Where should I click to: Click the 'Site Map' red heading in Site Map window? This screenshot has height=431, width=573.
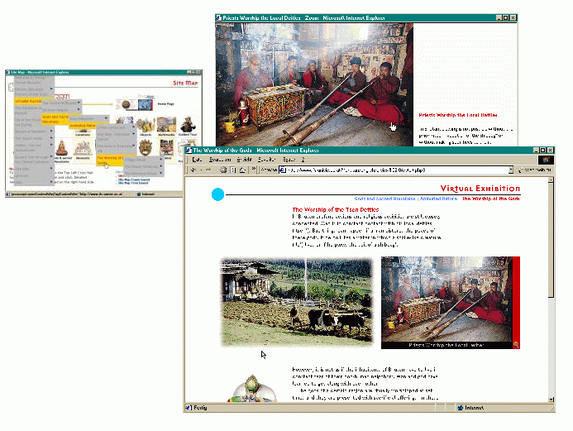(185, 83)
